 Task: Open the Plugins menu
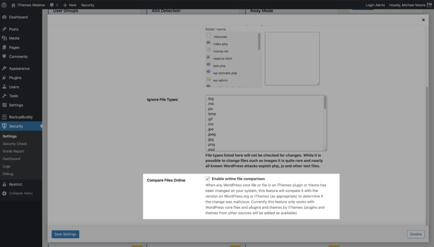pos(21,78)
